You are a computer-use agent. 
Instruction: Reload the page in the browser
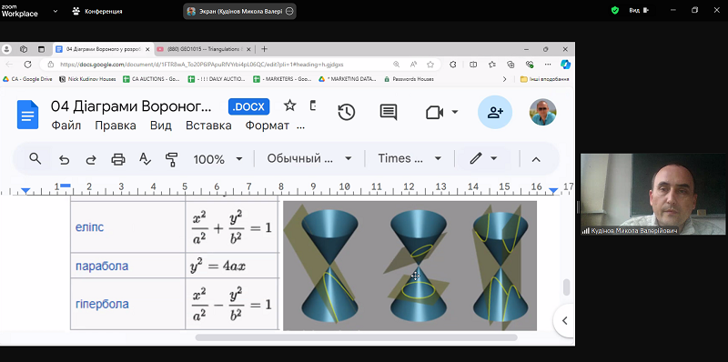(27, 64)
